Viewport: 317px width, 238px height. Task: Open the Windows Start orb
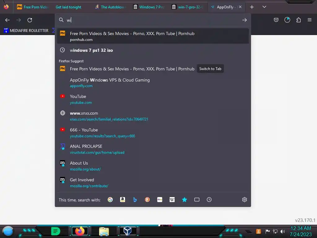point(8,231)
